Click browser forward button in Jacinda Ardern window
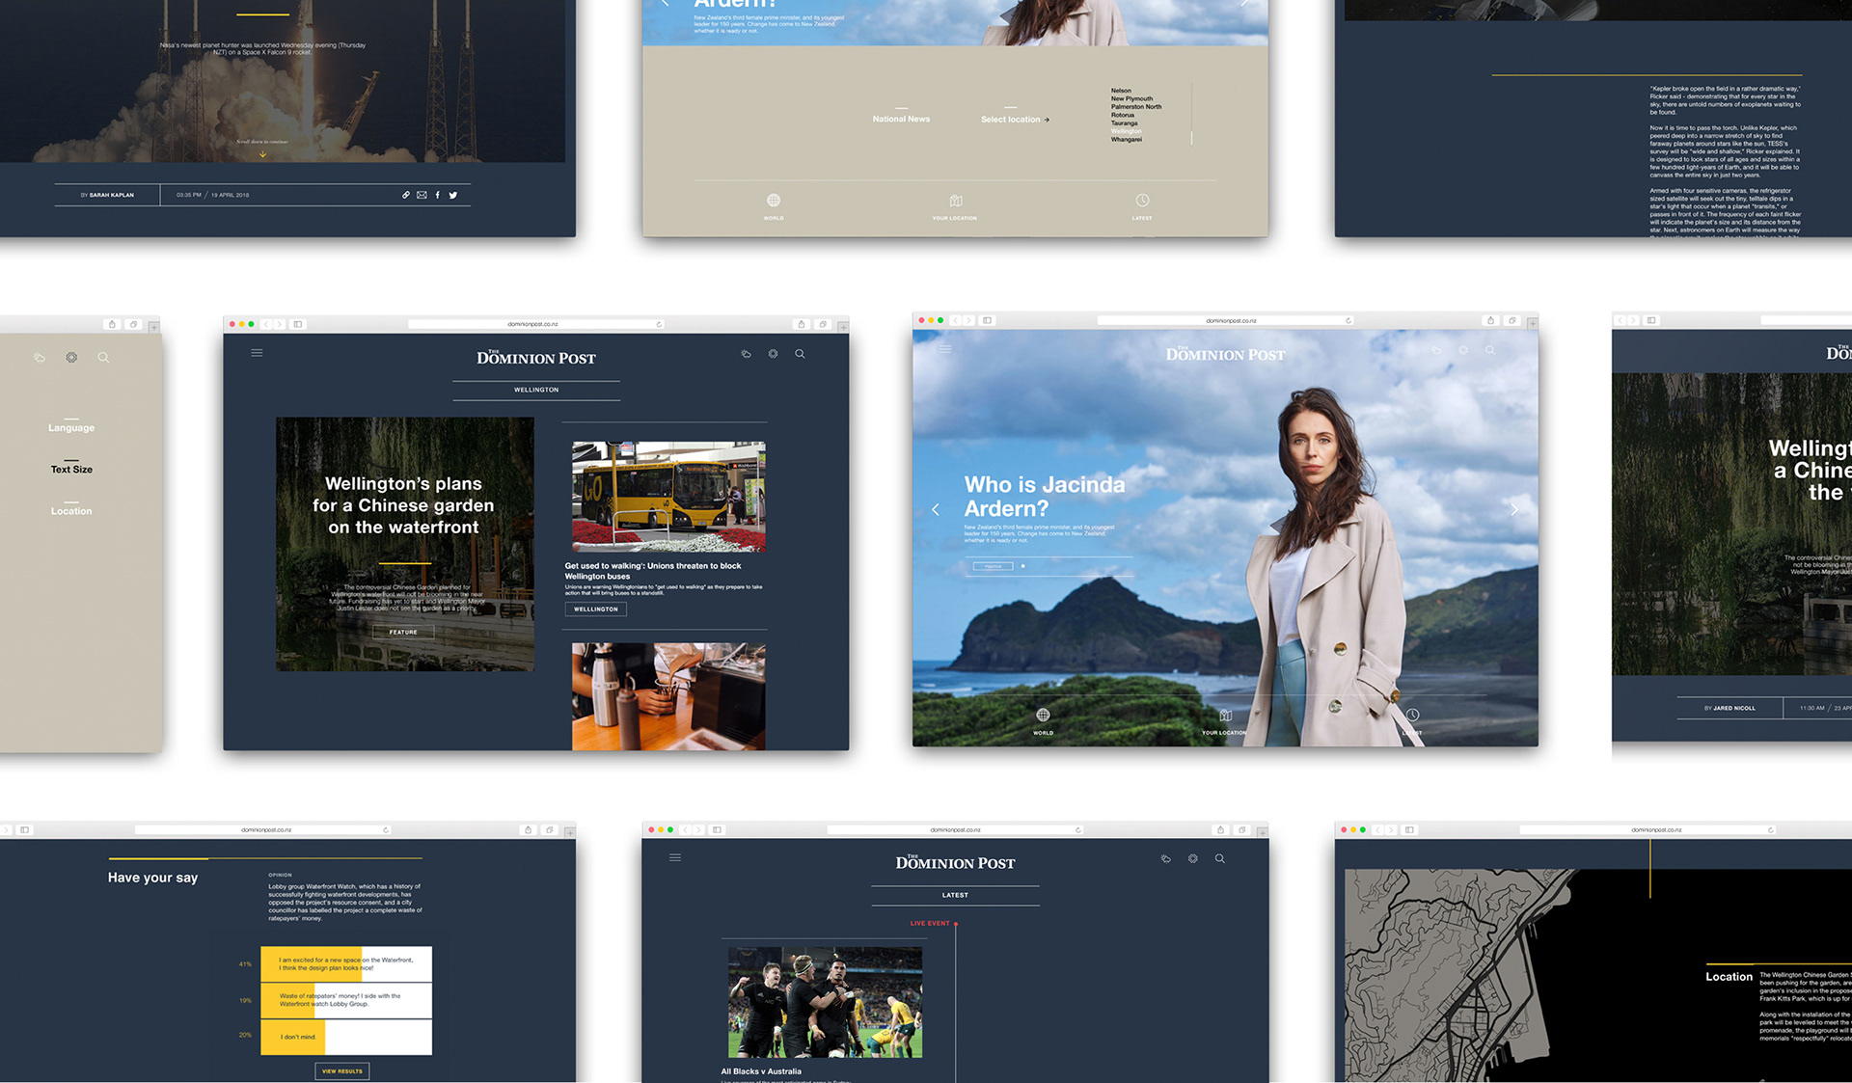 point(969,320)
